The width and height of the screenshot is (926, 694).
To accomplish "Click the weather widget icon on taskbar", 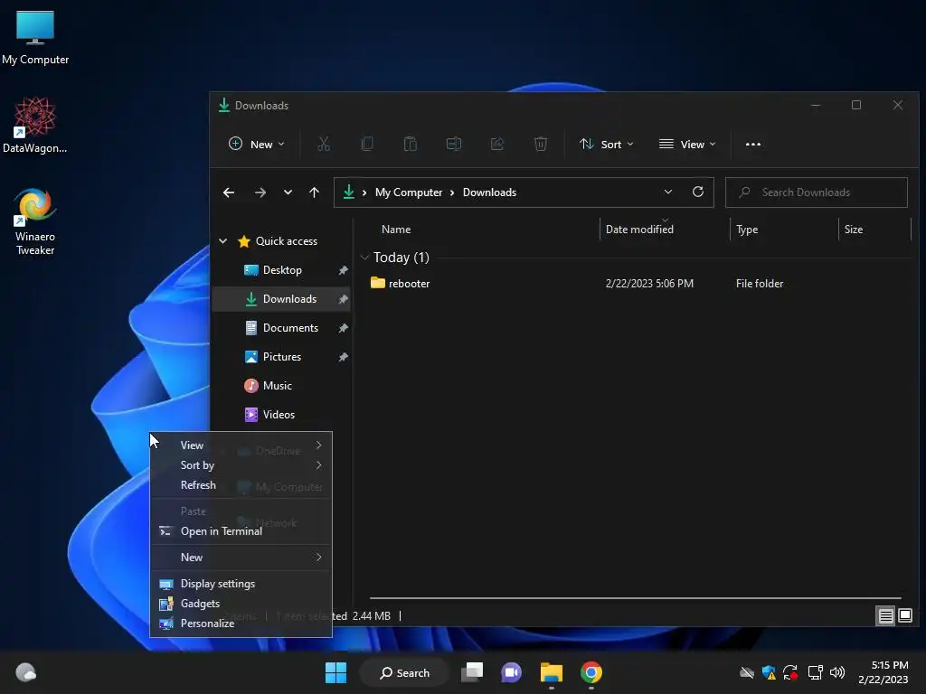I will [x=25, y=672].
